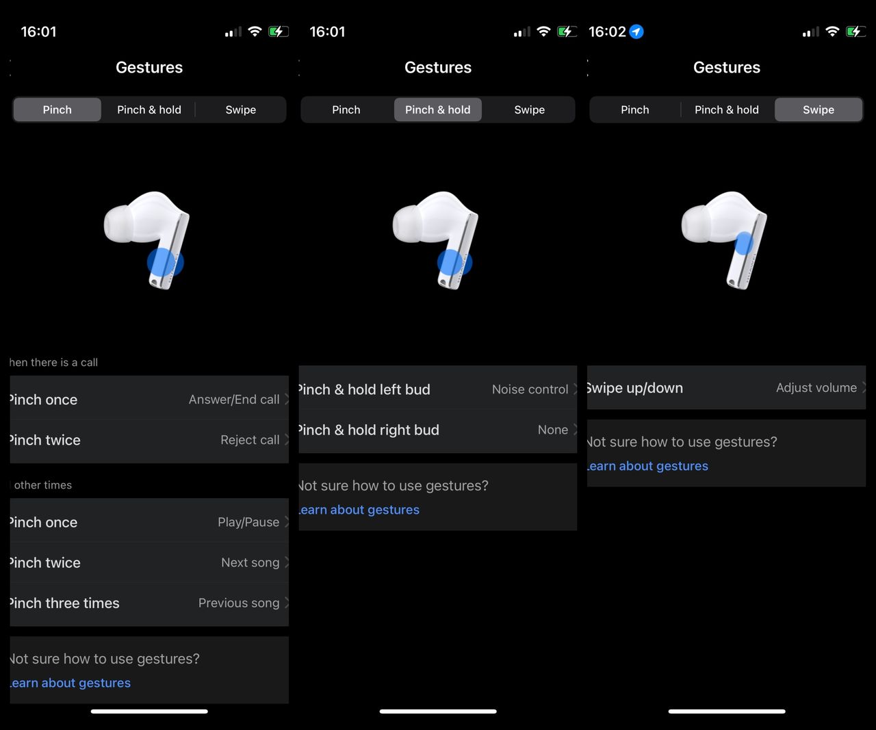Select the Pinch segment on the middle screen
The width and height of the screenshot is (876, 730).
(x=346, y=109)
